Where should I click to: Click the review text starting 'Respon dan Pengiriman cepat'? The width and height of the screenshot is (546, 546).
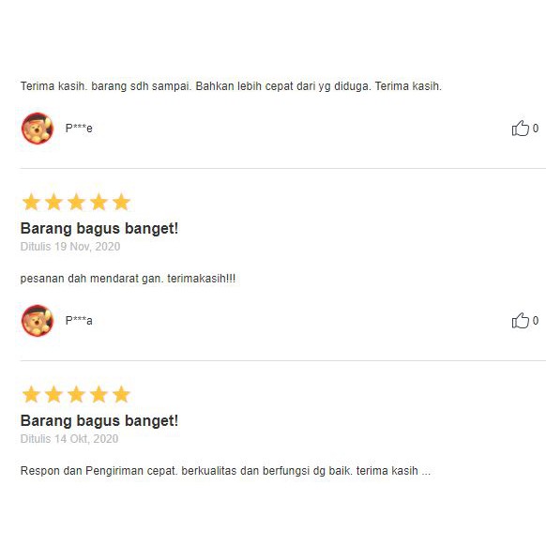pyautogui.click(x=225, y=471)
